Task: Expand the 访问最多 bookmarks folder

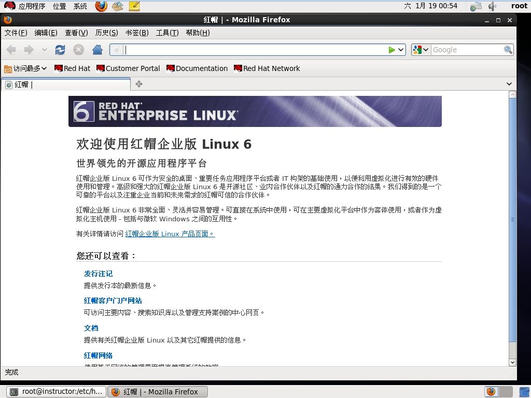Action: tap(25, 68)
